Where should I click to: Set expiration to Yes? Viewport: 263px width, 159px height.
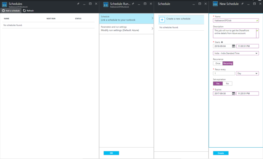click(x=218, y=84)
